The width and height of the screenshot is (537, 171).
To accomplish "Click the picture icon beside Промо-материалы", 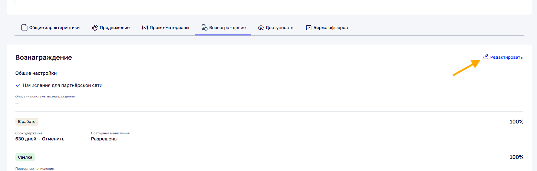I will click(x=145, y=28).
